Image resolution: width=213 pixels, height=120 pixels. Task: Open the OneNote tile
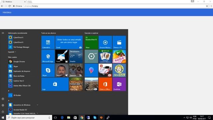point(119,84)
